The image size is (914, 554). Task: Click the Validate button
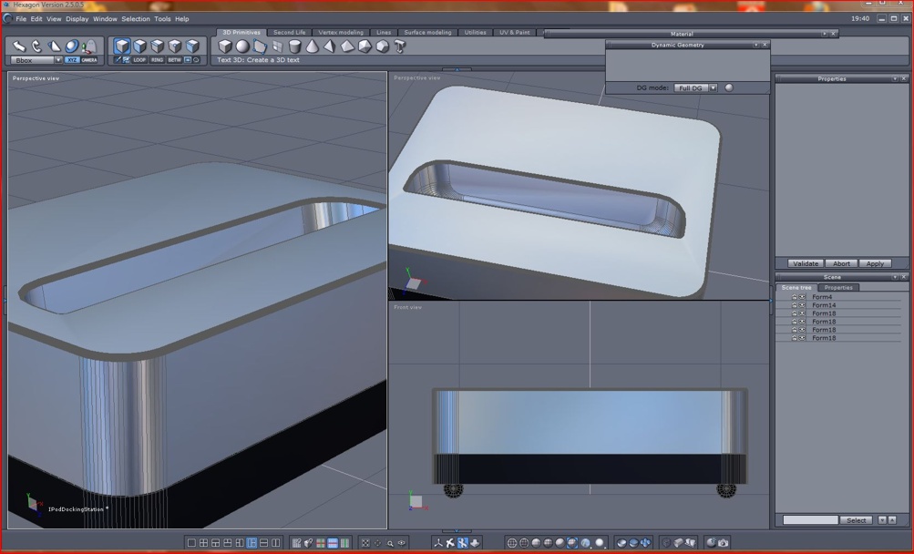pos(805,263)
